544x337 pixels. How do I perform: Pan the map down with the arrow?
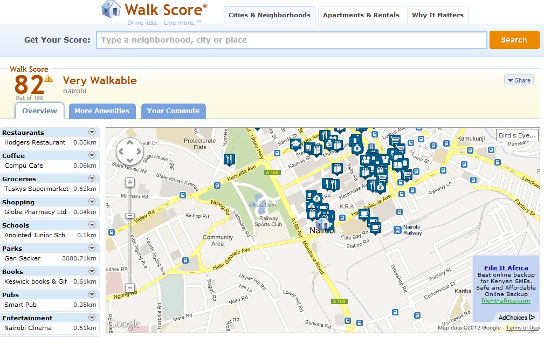(130, 160)
